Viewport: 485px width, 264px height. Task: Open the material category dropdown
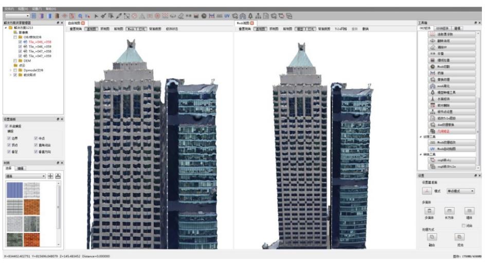tap(25, 176)
